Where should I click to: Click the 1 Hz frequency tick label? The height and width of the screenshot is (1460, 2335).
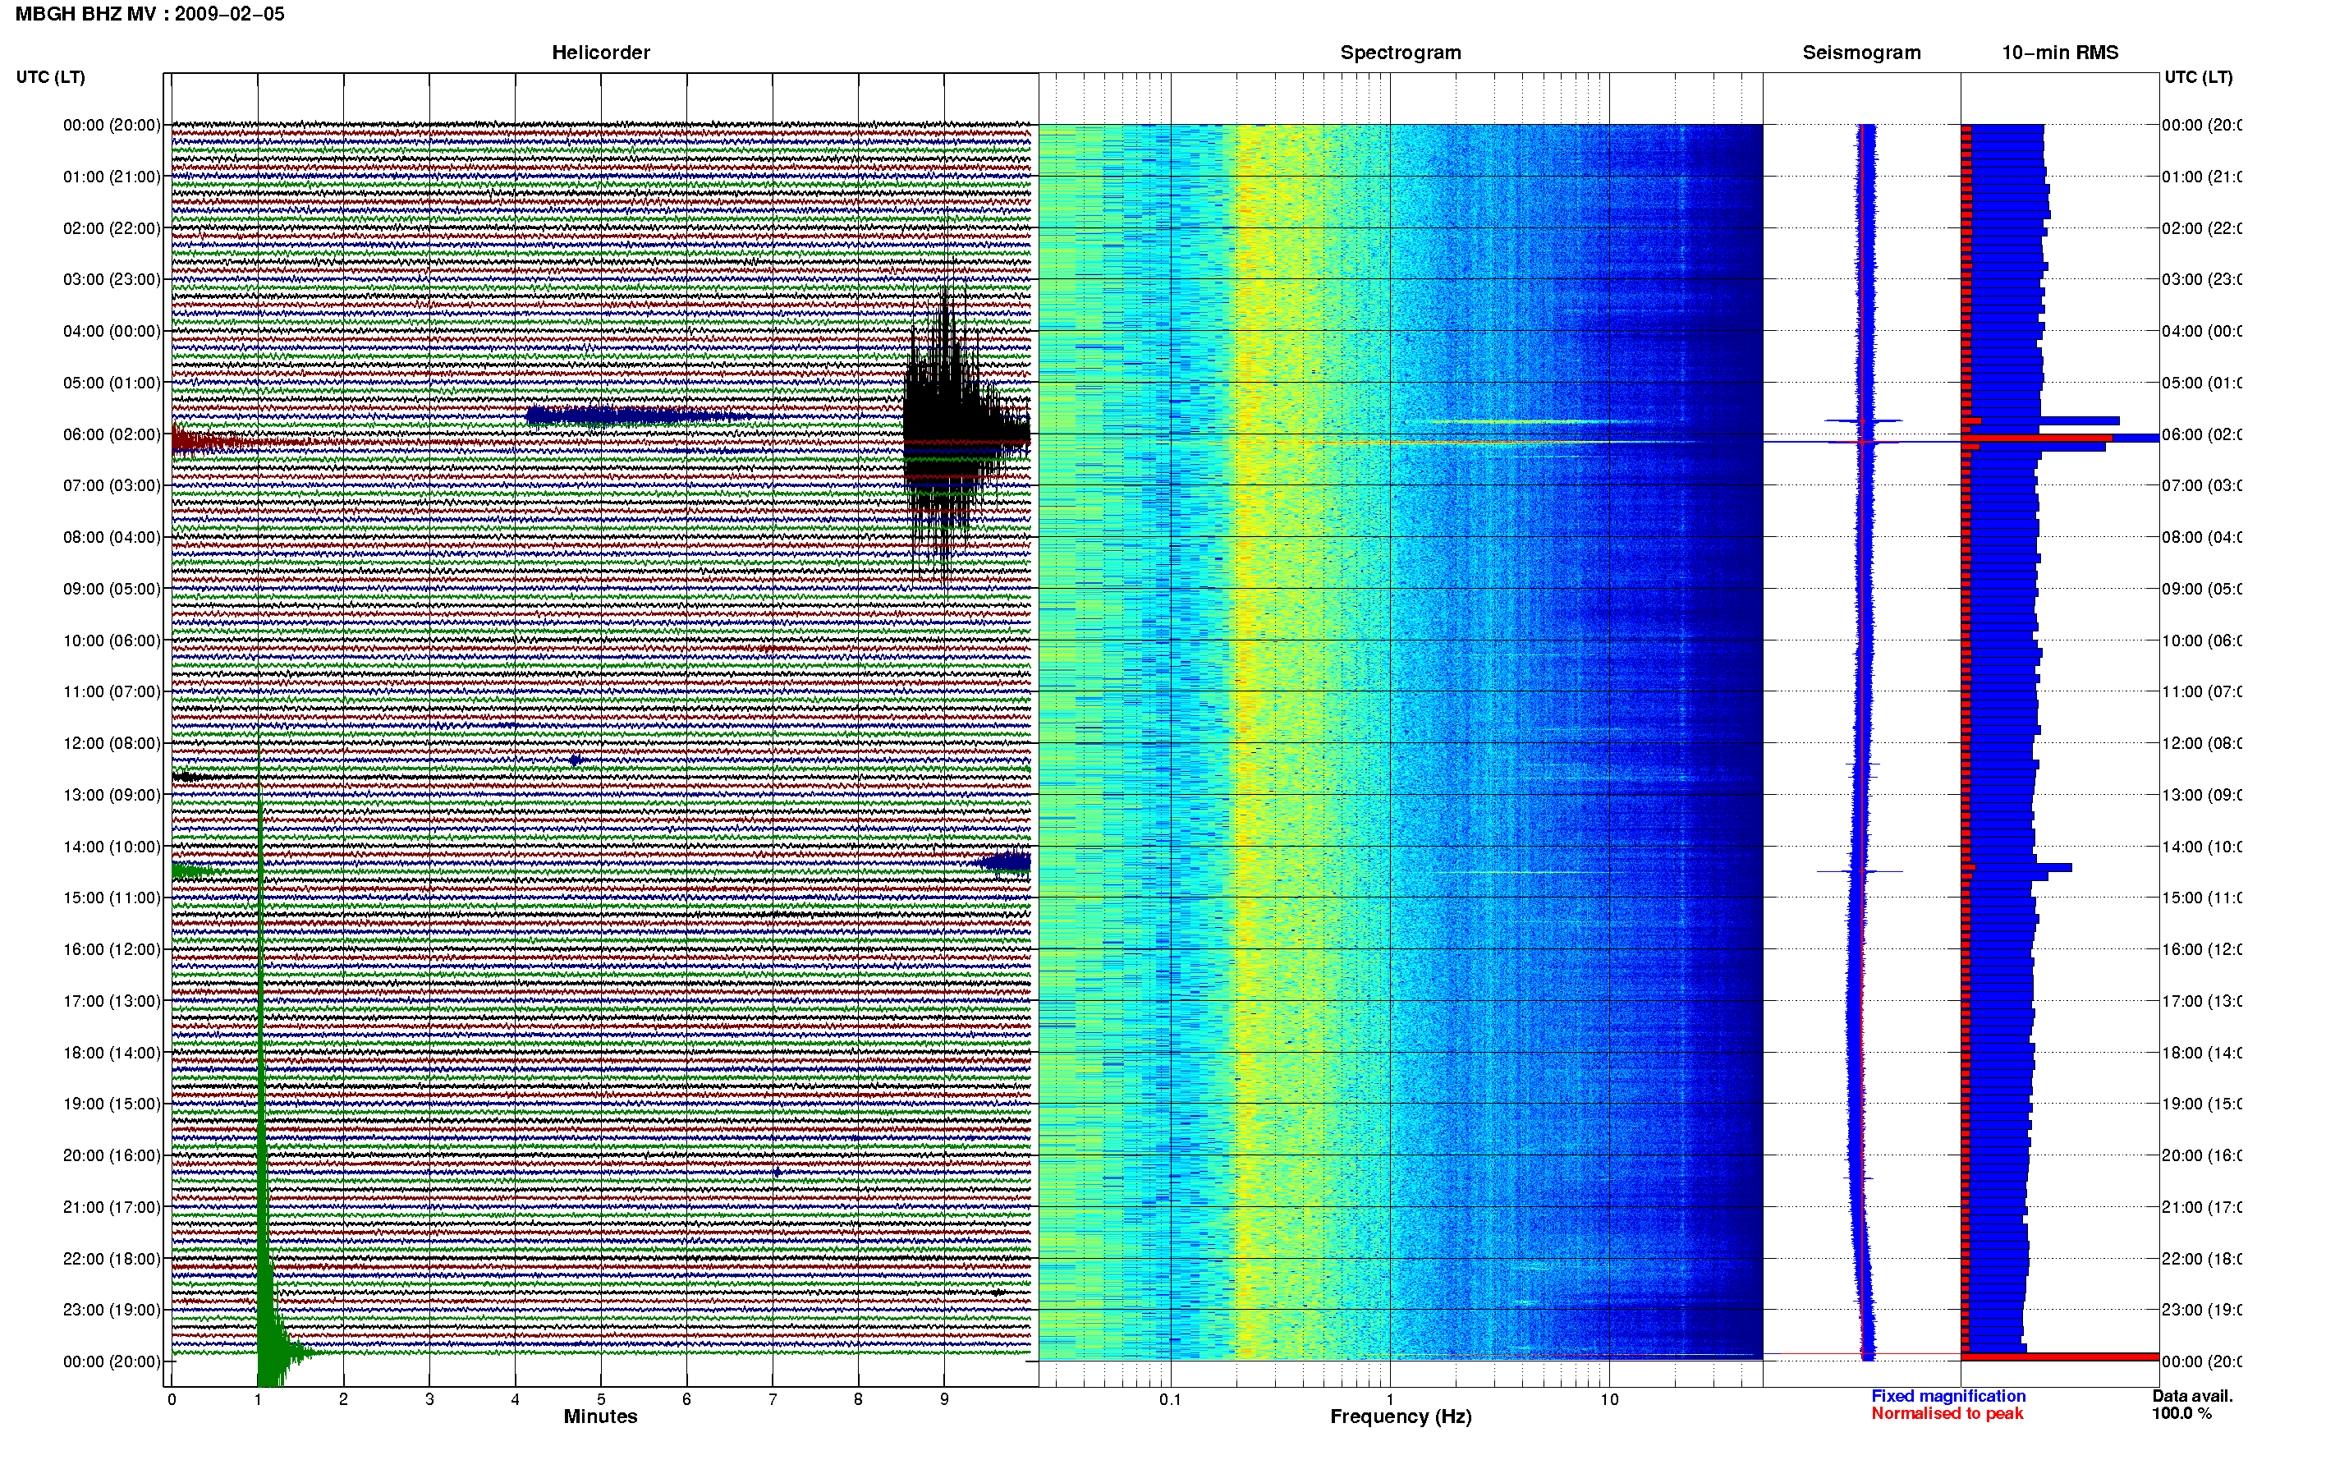point(1390,1398)
